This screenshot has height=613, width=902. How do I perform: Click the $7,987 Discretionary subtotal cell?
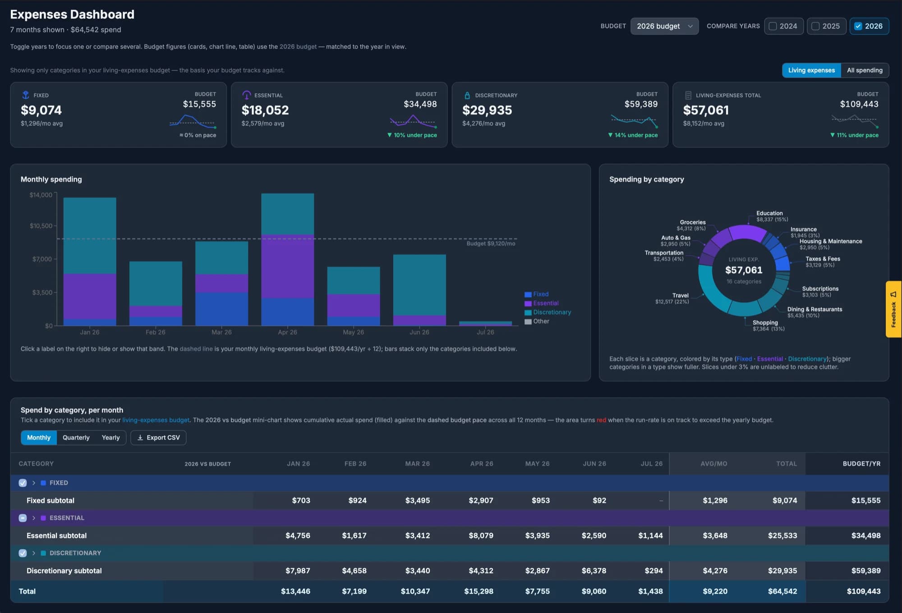(x=298, y=571)
